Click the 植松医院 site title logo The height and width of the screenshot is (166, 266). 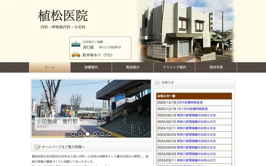click(63, 16)
